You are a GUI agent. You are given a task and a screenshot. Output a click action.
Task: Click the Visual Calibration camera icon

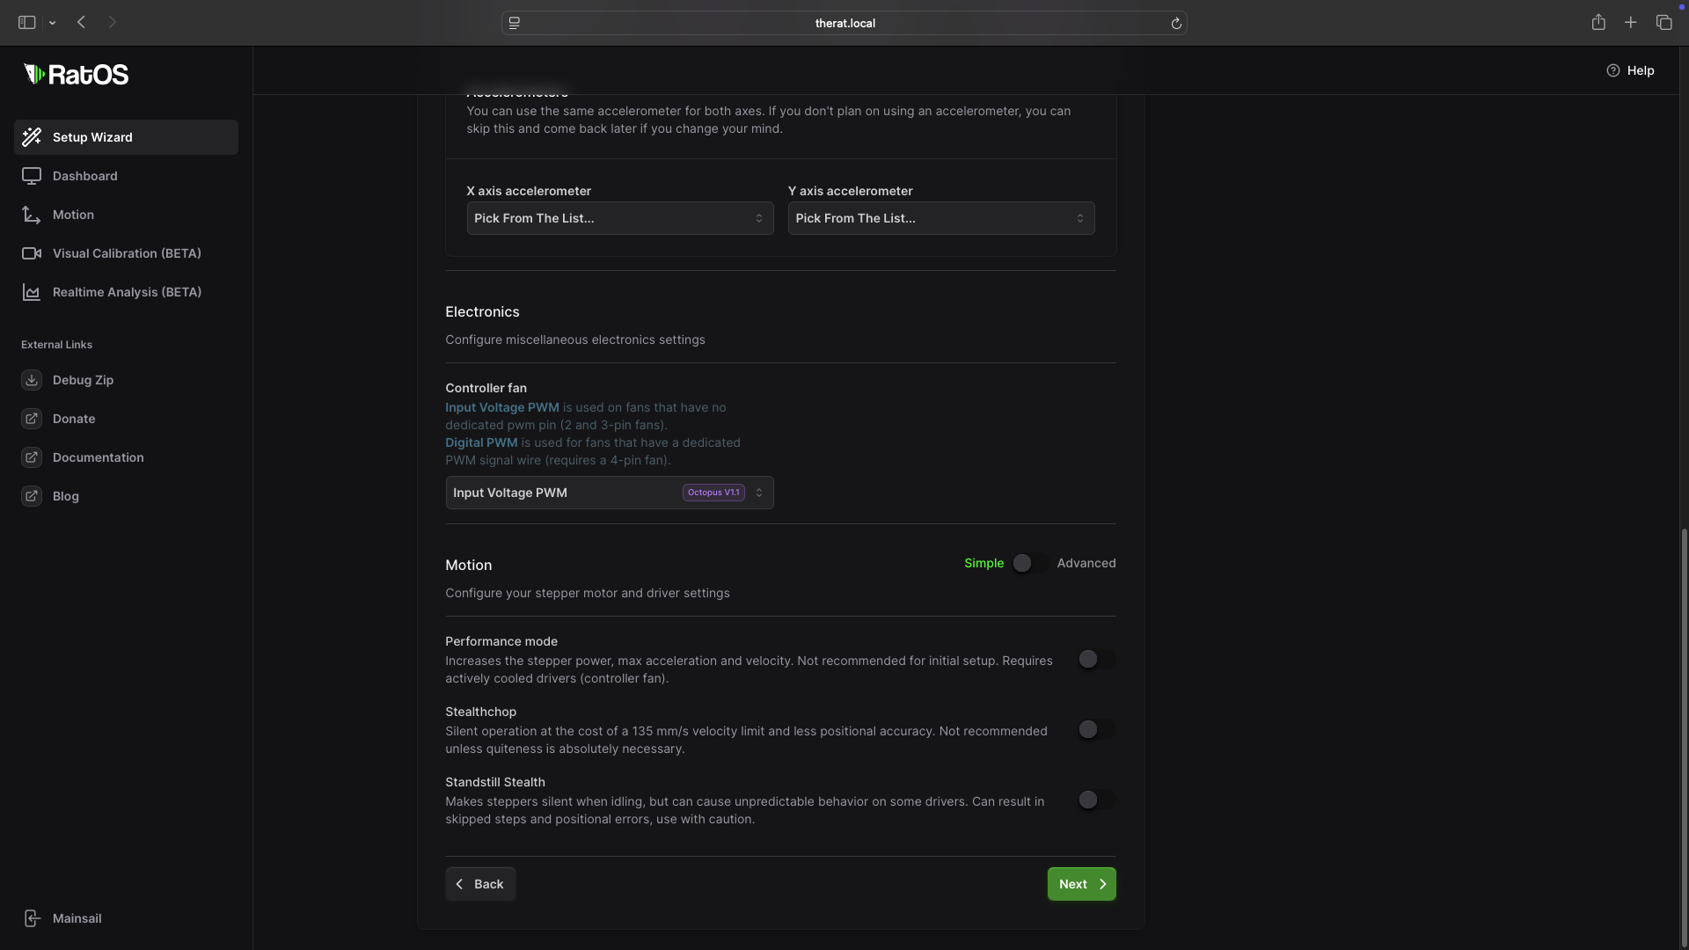(32, 253)
